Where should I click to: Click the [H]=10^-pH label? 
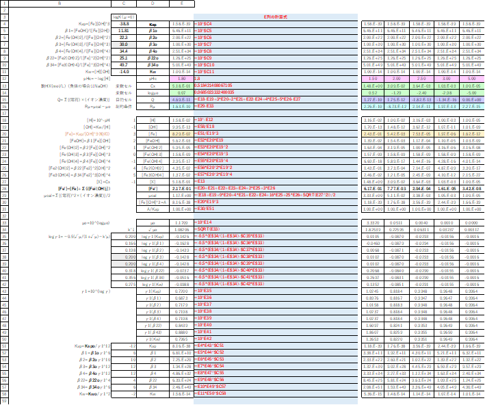(x=99, y=120)
